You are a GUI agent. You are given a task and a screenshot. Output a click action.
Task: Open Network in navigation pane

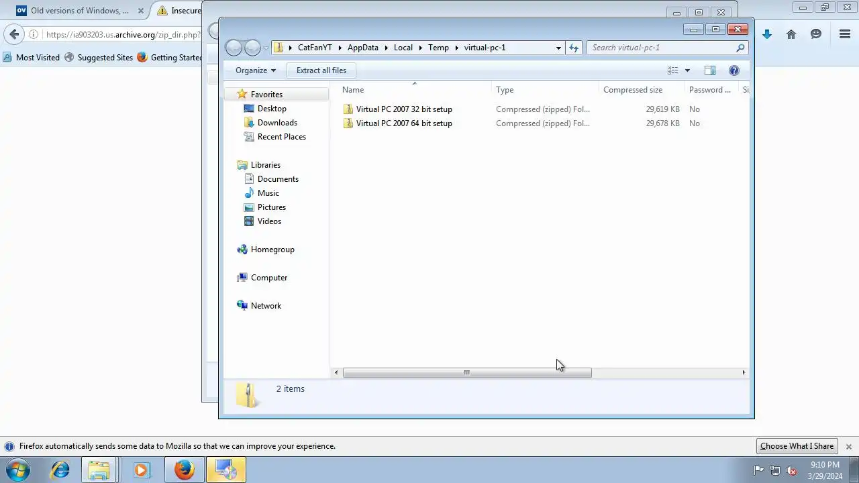click(266, 306)
